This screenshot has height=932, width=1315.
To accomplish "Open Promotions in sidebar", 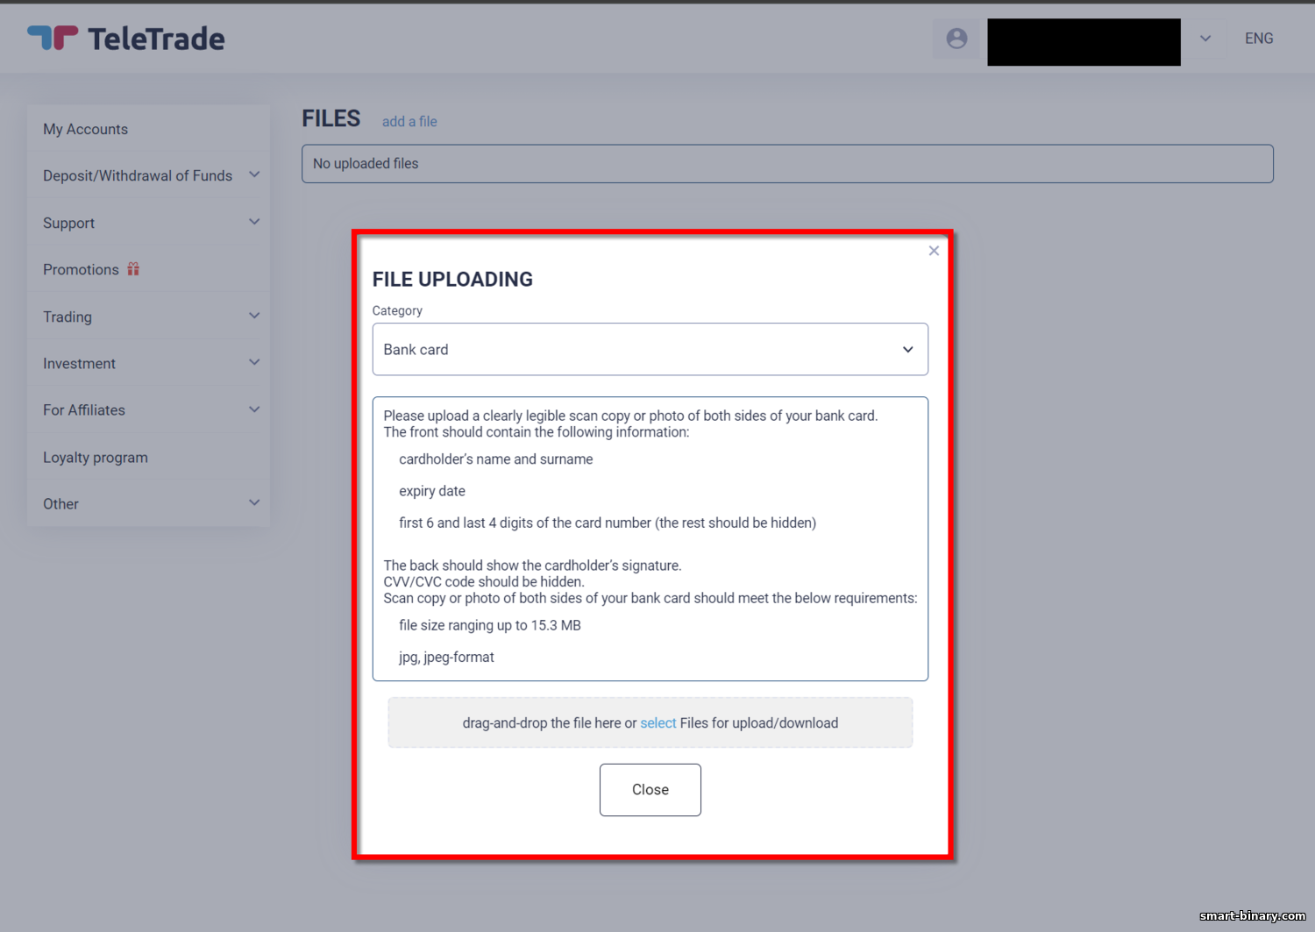I will 81,269.
